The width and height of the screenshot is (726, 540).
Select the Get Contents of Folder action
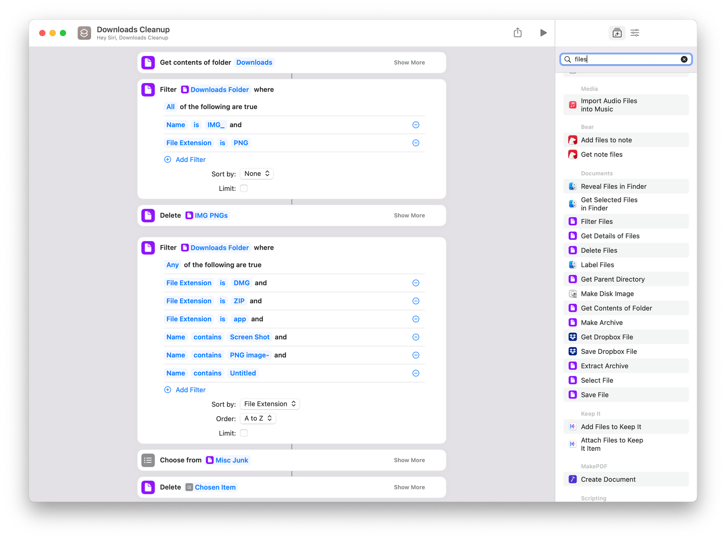(x=626, y=308)
